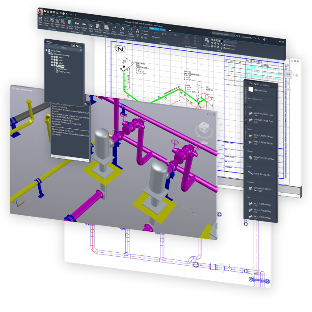
Task: Expand the Dimensions panel title
Action: [164, 43]
